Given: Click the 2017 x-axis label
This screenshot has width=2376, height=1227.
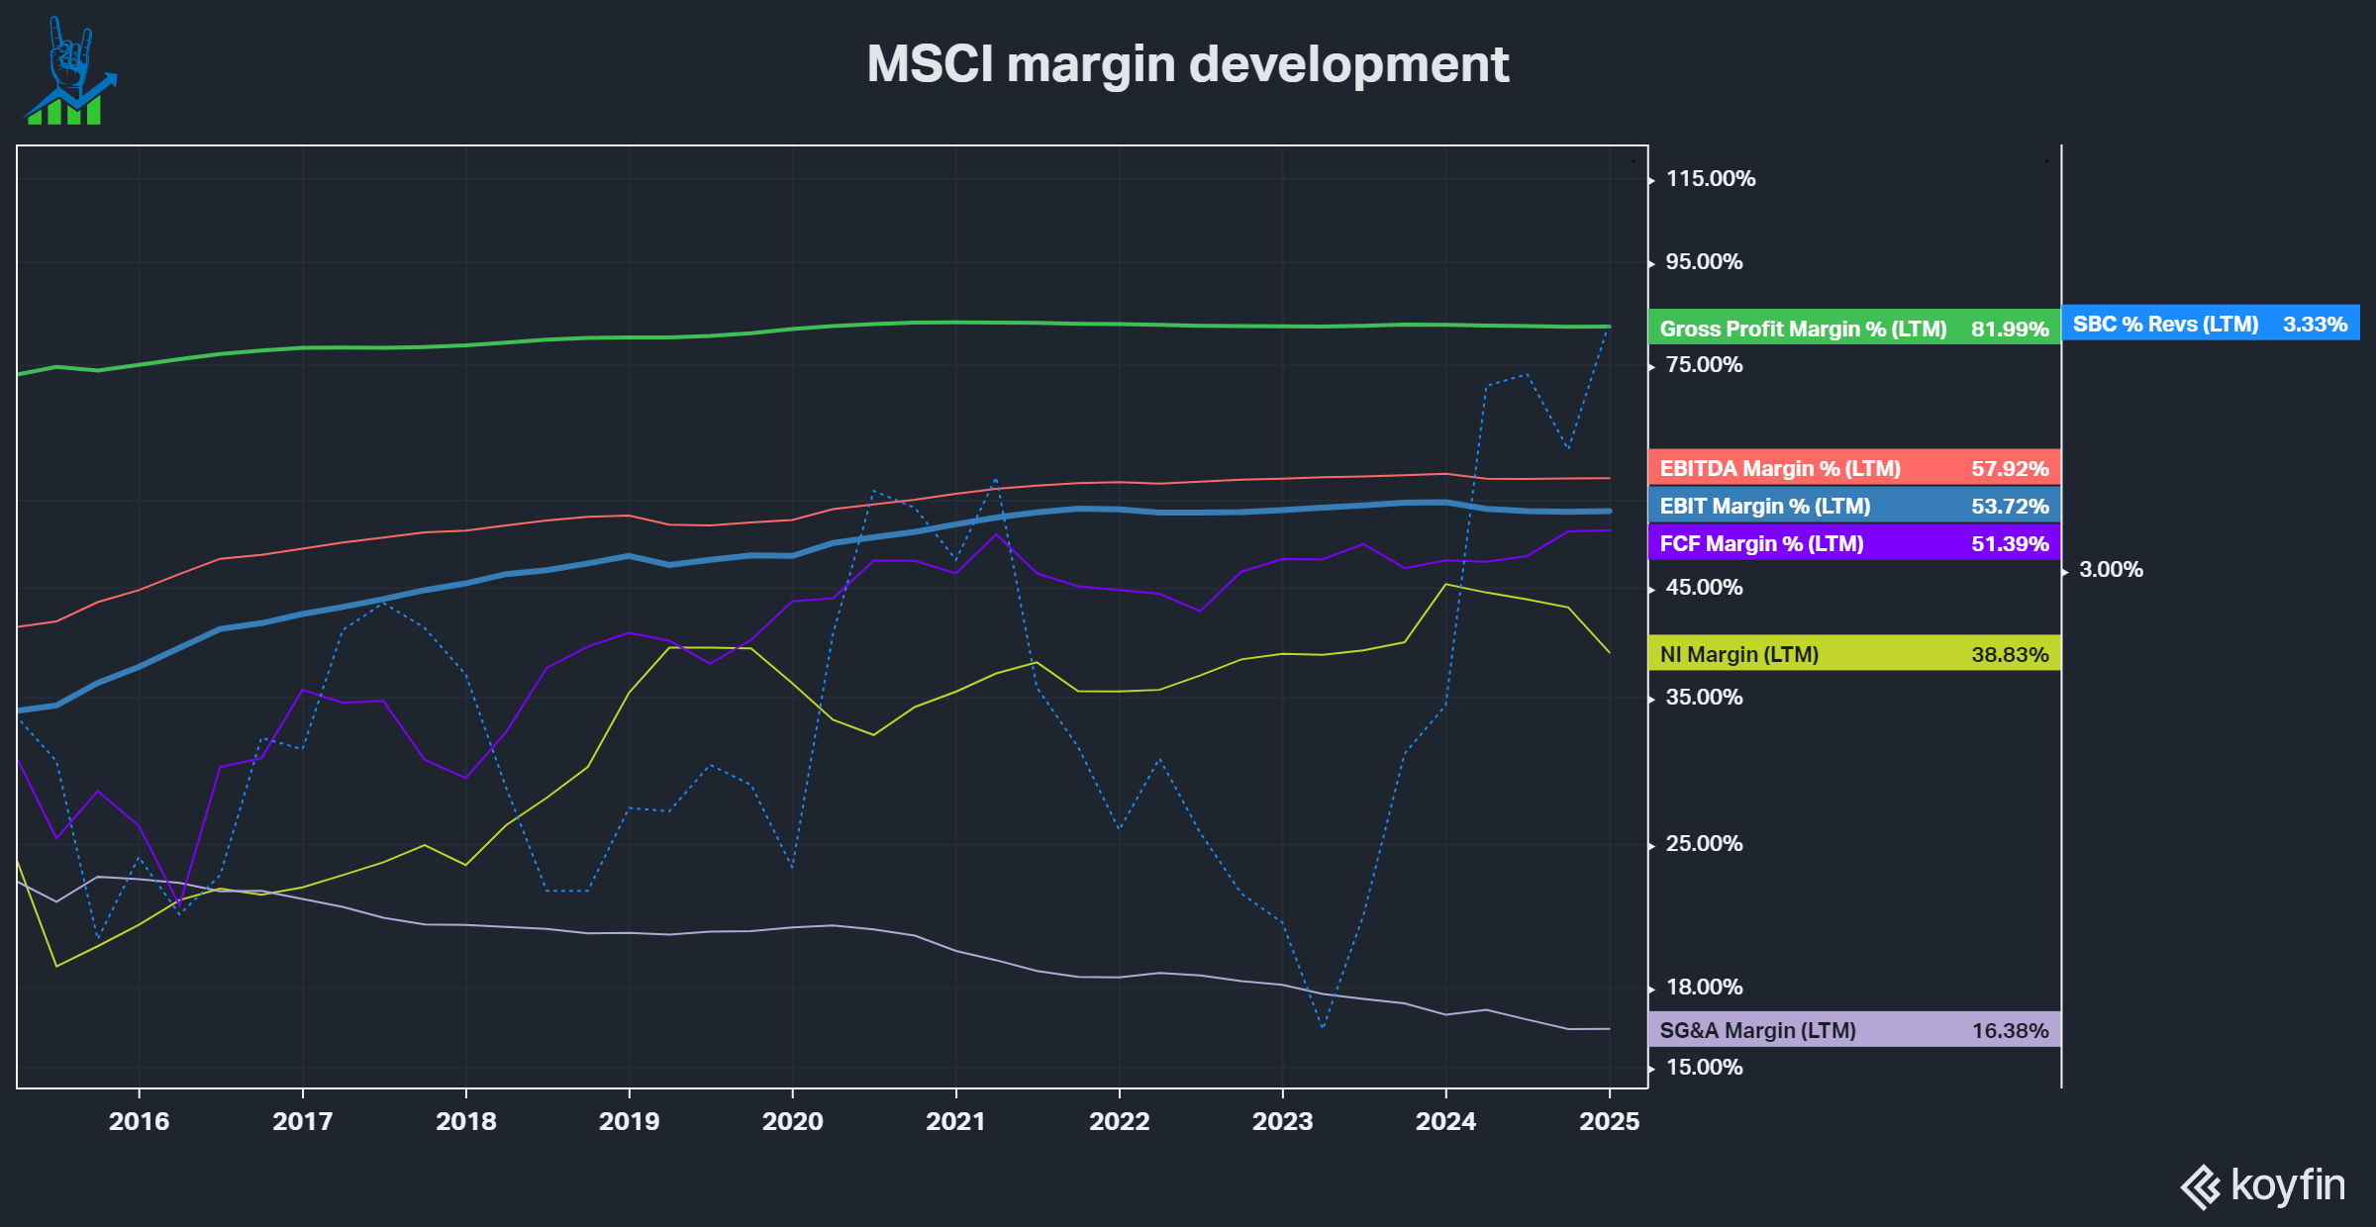Looking at the screenshot, I should pyautogui.click(x=302, y=1121).
